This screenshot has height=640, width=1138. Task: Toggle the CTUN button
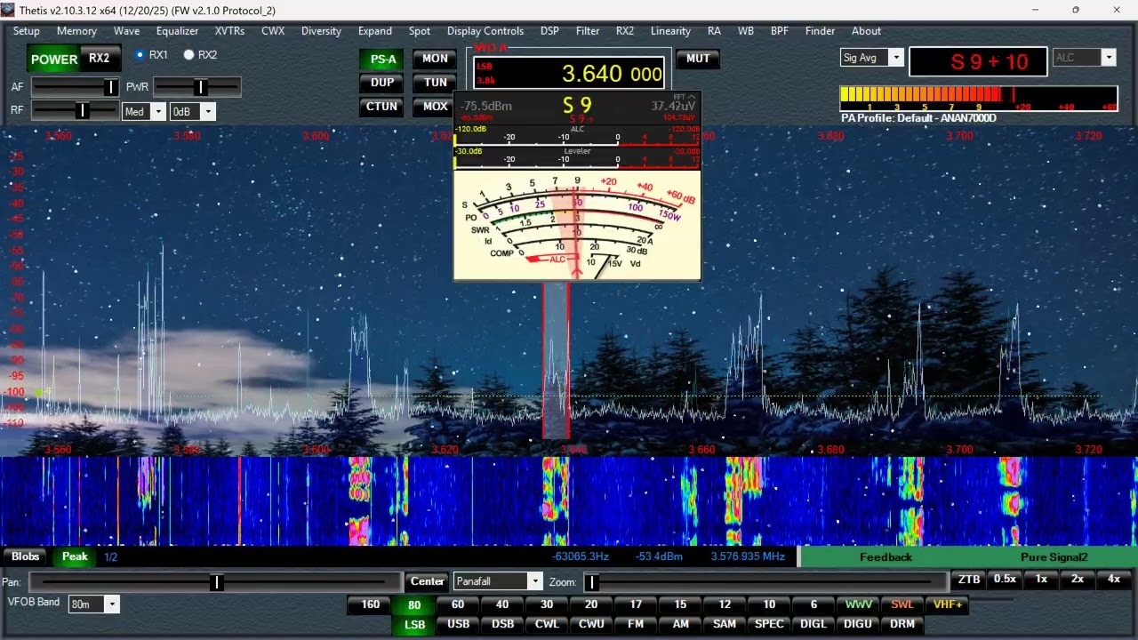coord(382,107)
